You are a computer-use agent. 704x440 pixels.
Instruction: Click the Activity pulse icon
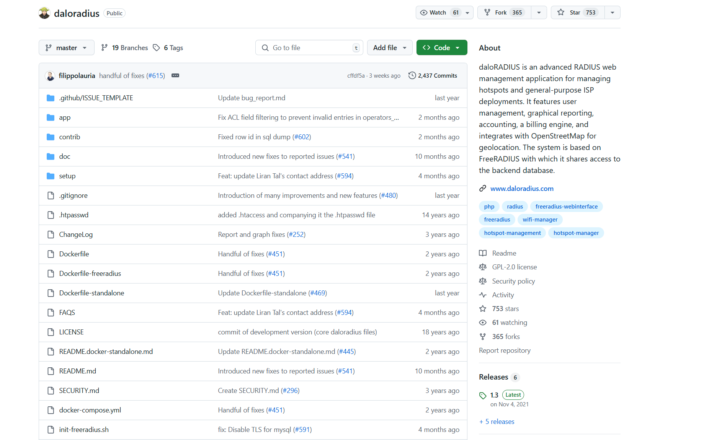click(483, 295)
